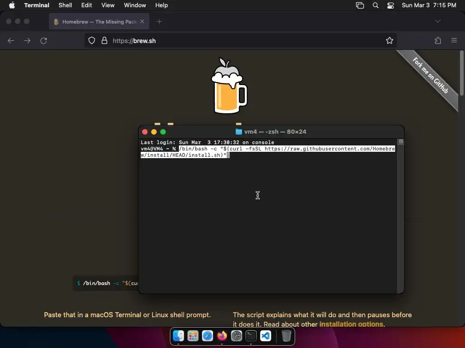Screen dimensions: 465x348
Task: Open Control Center in menu bar
Action: pyautogui.click(x=391, y=5)
